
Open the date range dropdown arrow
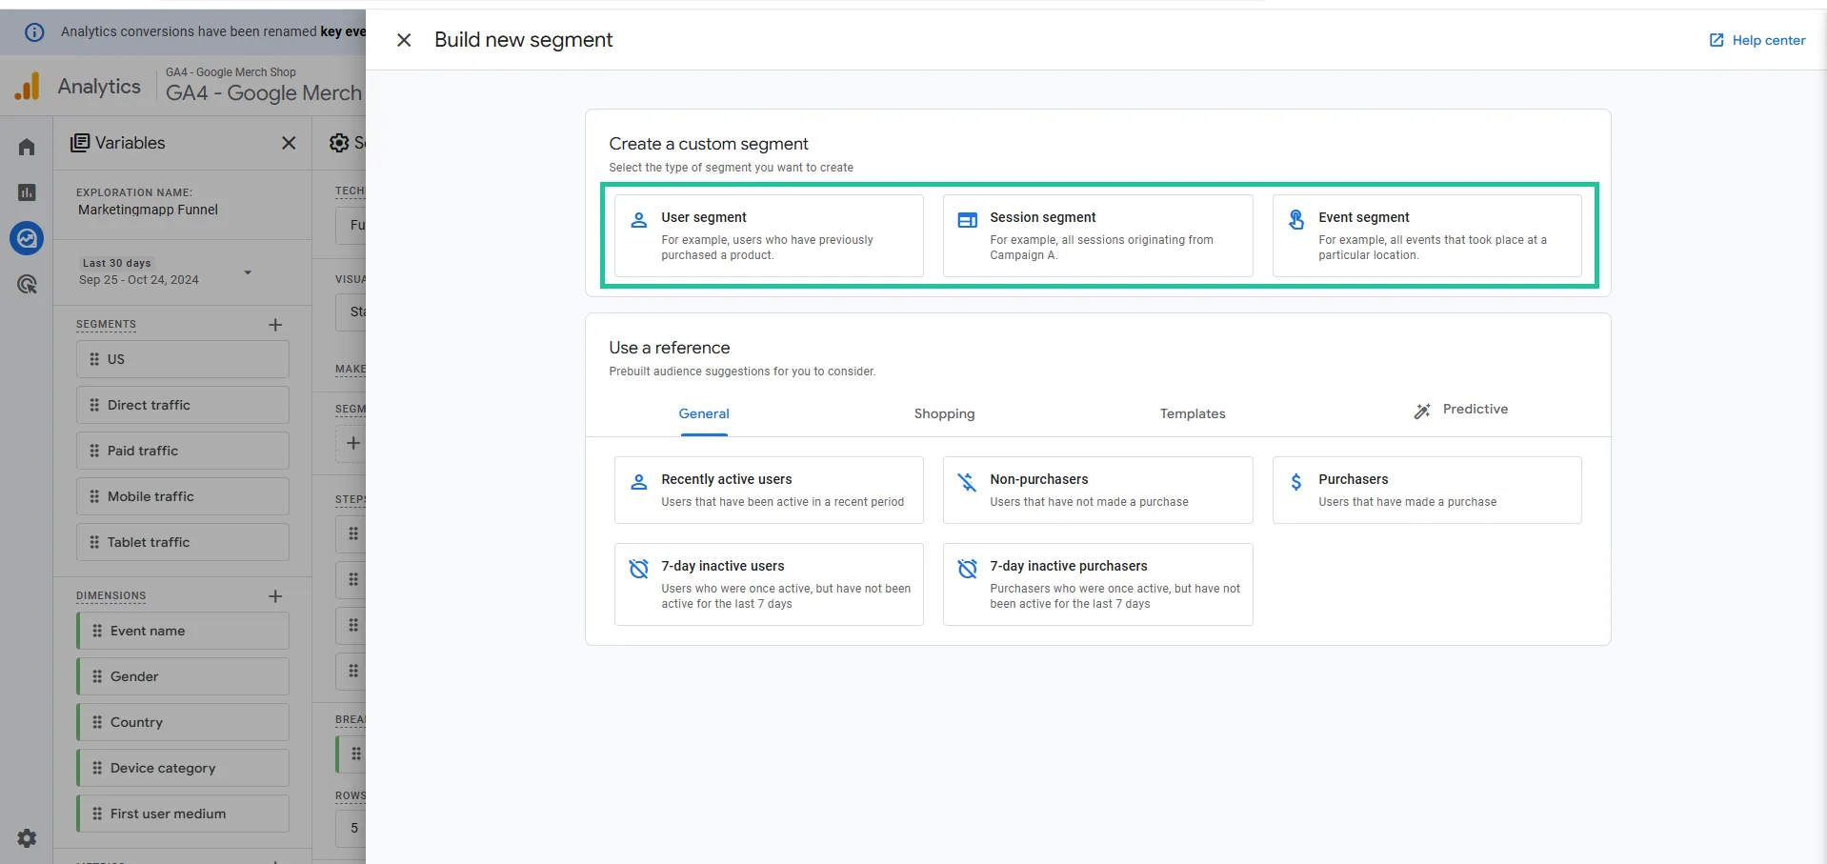coord(248,272)
